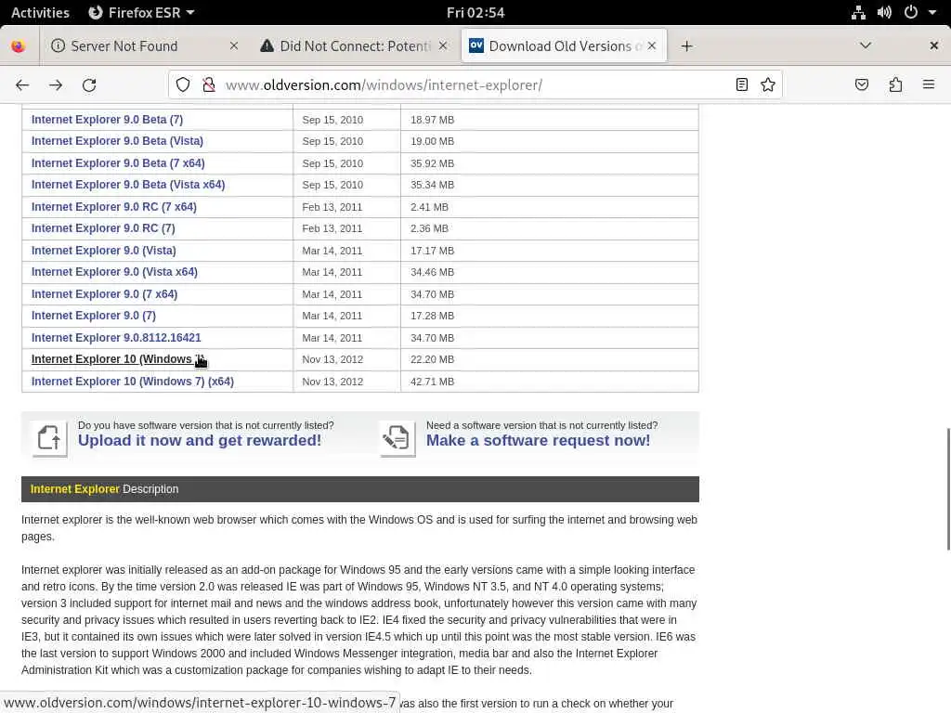Open tracking protection shield info
Image resolution: width=951 pixels, height=713 pixels.
(183, 84)
